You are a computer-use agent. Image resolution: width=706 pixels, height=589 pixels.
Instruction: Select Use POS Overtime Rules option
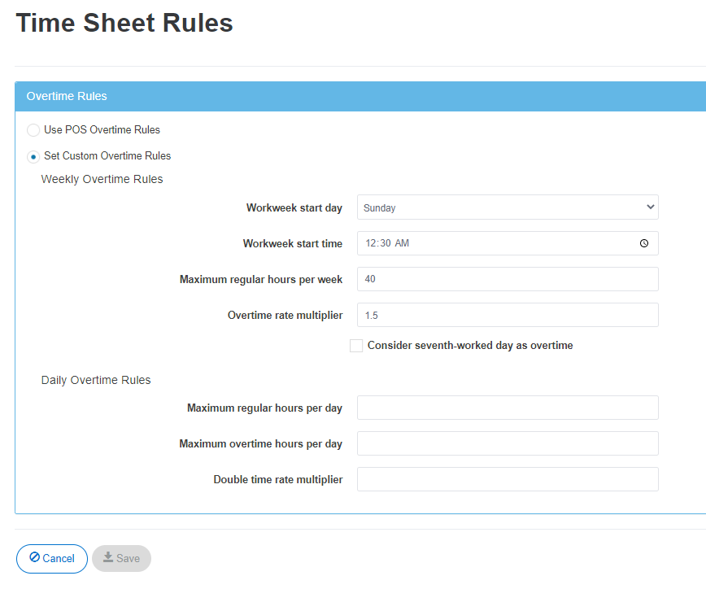pos(33,130)
